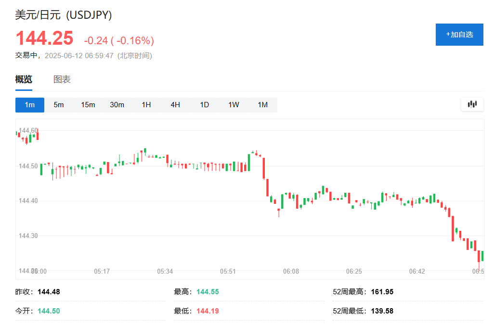Click the 52周最低 value 139.58
This screenshot has width=494, height=326.
click(382, 311)
